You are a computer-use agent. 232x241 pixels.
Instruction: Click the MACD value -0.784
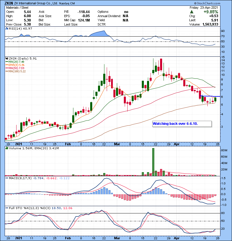(38, 178)
